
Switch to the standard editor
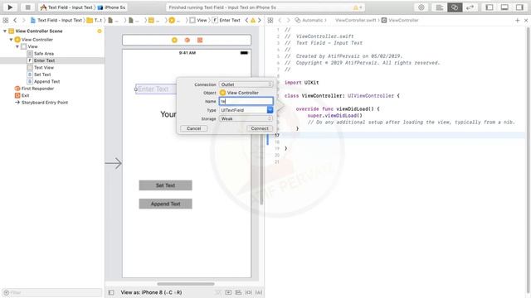click(439, 7)
